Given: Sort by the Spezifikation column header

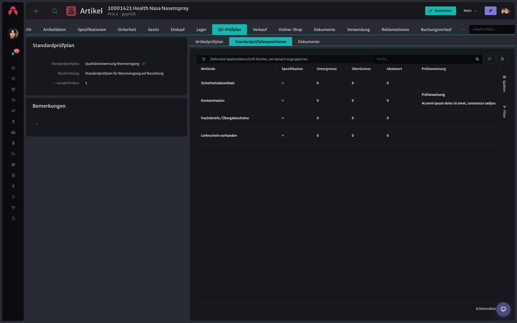Looking at the screenshot, I should pyautogui.click(x=292, y=69).
